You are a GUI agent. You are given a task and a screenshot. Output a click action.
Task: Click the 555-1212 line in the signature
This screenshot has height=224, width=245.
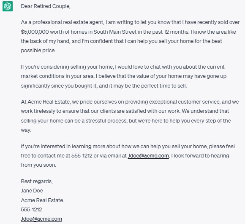pos(31,210)
